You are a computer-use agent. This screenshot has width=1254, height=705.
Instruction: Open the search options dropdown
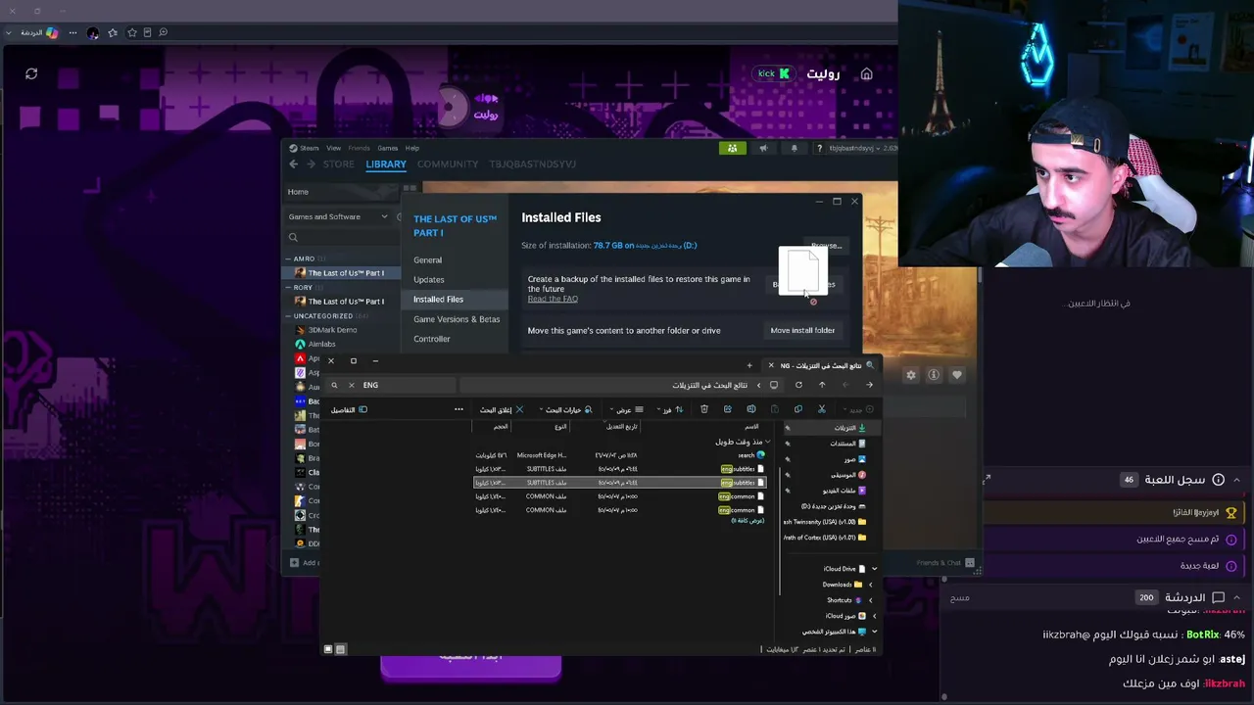tap(566, 409)
